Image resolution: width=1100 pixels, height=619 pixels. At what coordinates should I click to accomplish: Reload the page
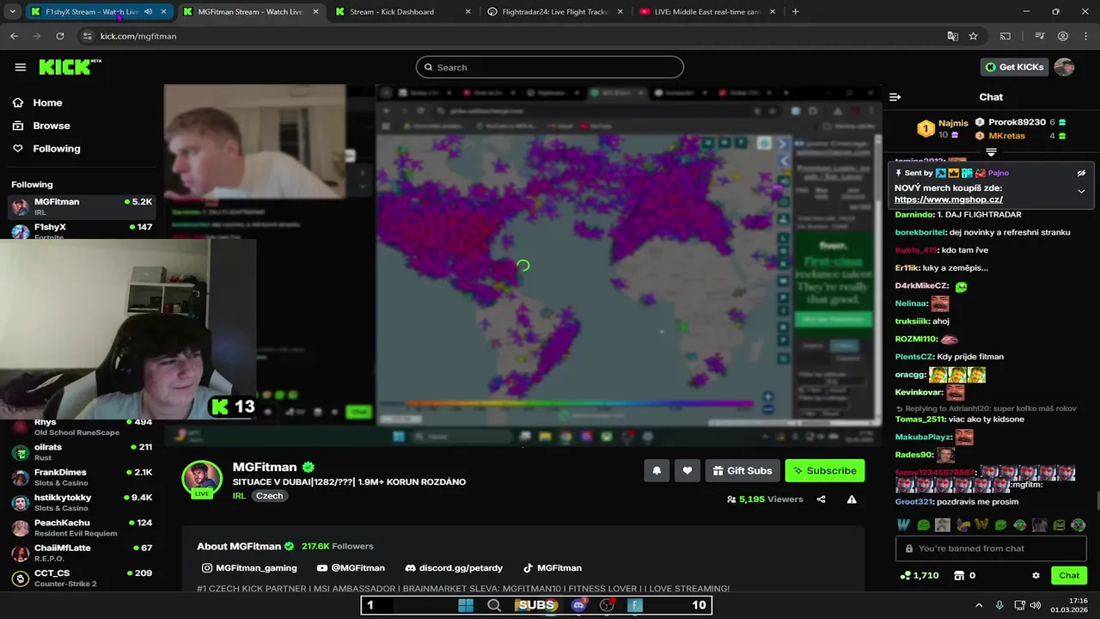pyautogui.click(x=60, y=36)
